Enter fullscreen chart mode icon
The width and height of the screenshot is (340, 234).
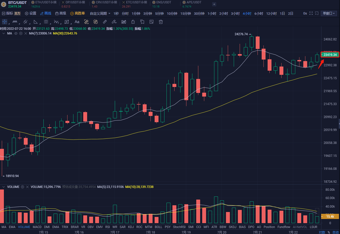pyautogui.click(x=311, y=13)
